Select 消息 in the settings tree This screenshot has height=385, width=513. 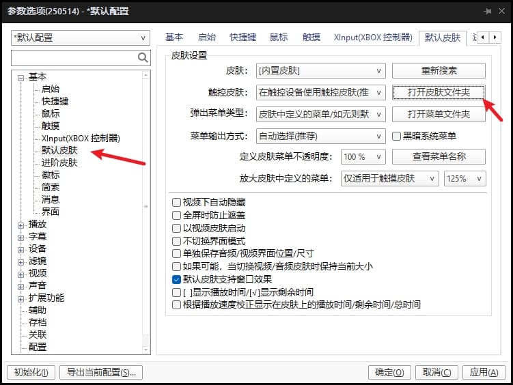click(51, 199)
